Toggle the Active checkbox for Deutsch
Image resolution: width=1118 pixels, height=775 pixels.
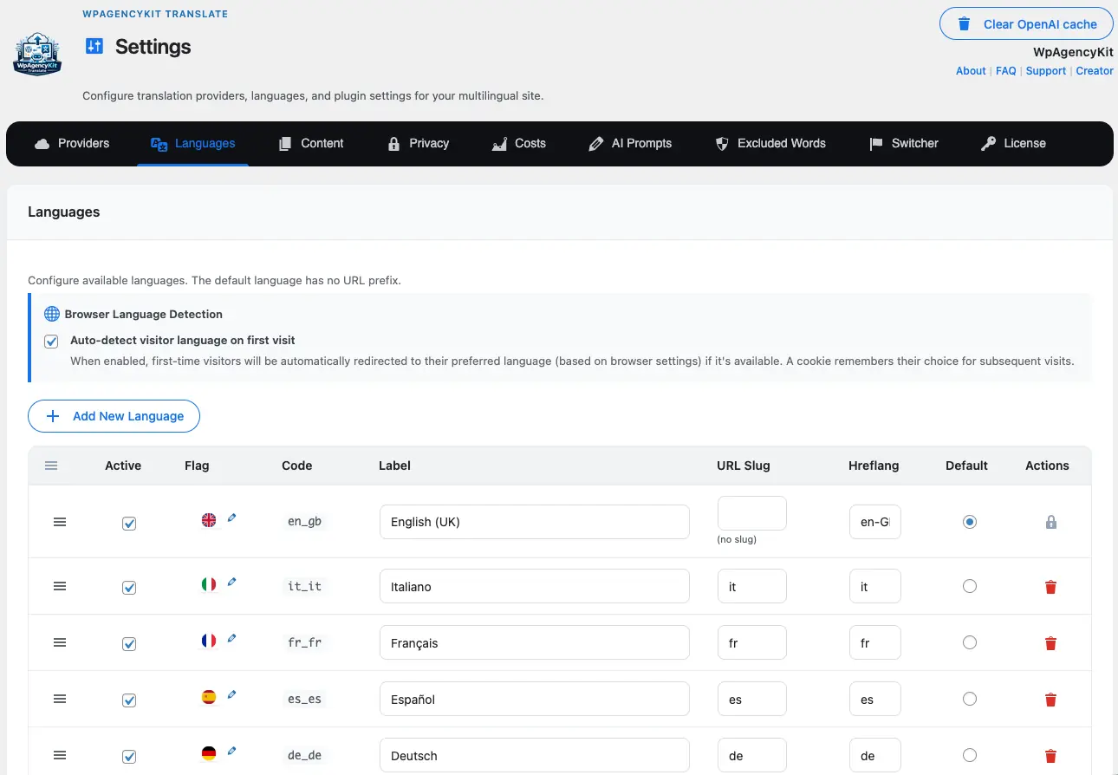[129, 757]
